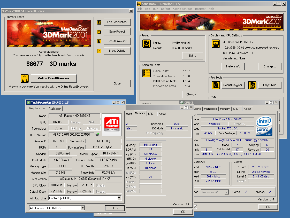Click the Edit Description button
The width and height of the screenshot is (290, 218).
(x=117, y=22)
